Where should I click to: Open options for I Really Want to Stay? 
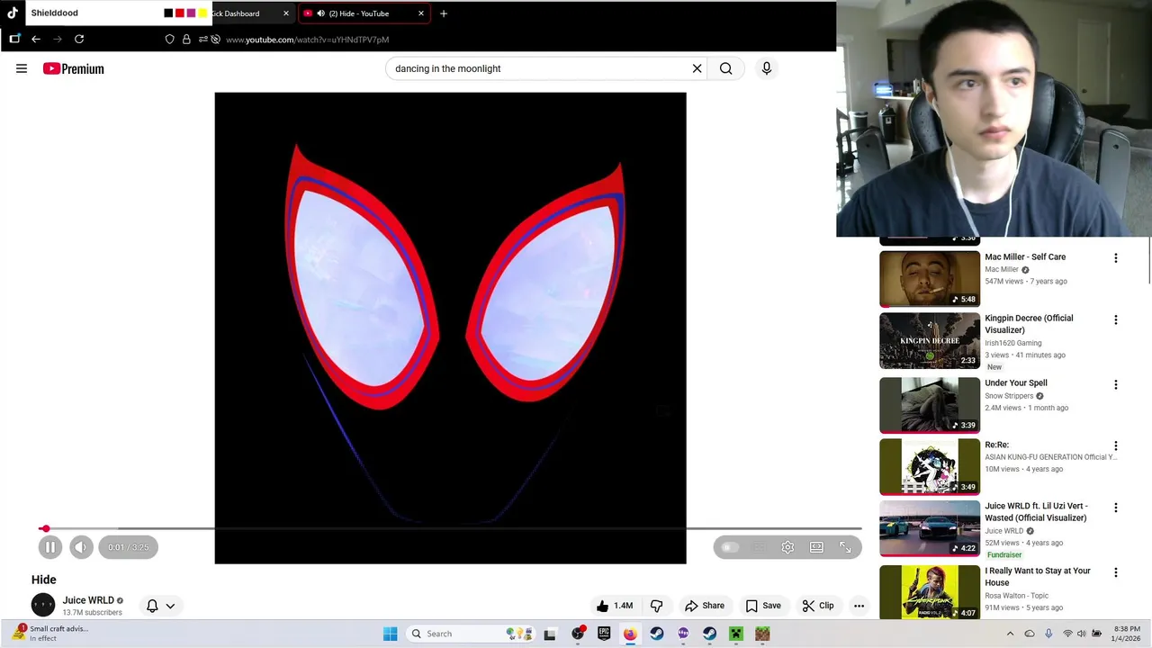click(1116, 572)
